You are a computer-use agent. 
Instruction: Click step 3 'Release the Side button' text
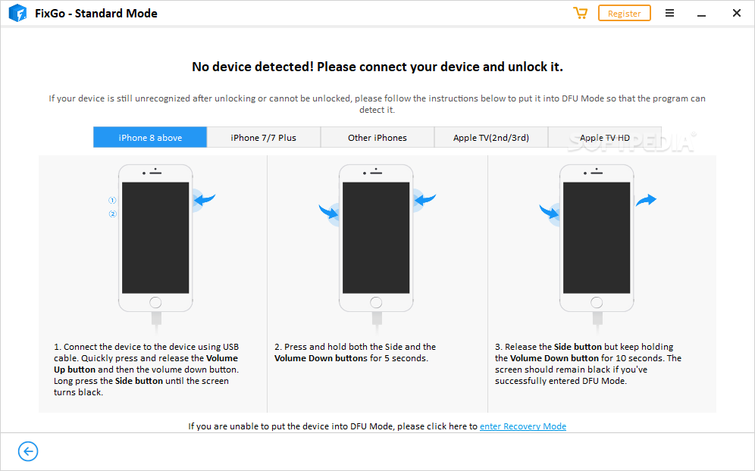click(588, 363)
